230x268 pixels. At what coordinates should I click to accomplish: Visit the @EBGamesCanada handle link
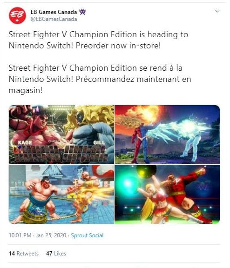pyautogui.click(x=54, y=19)
